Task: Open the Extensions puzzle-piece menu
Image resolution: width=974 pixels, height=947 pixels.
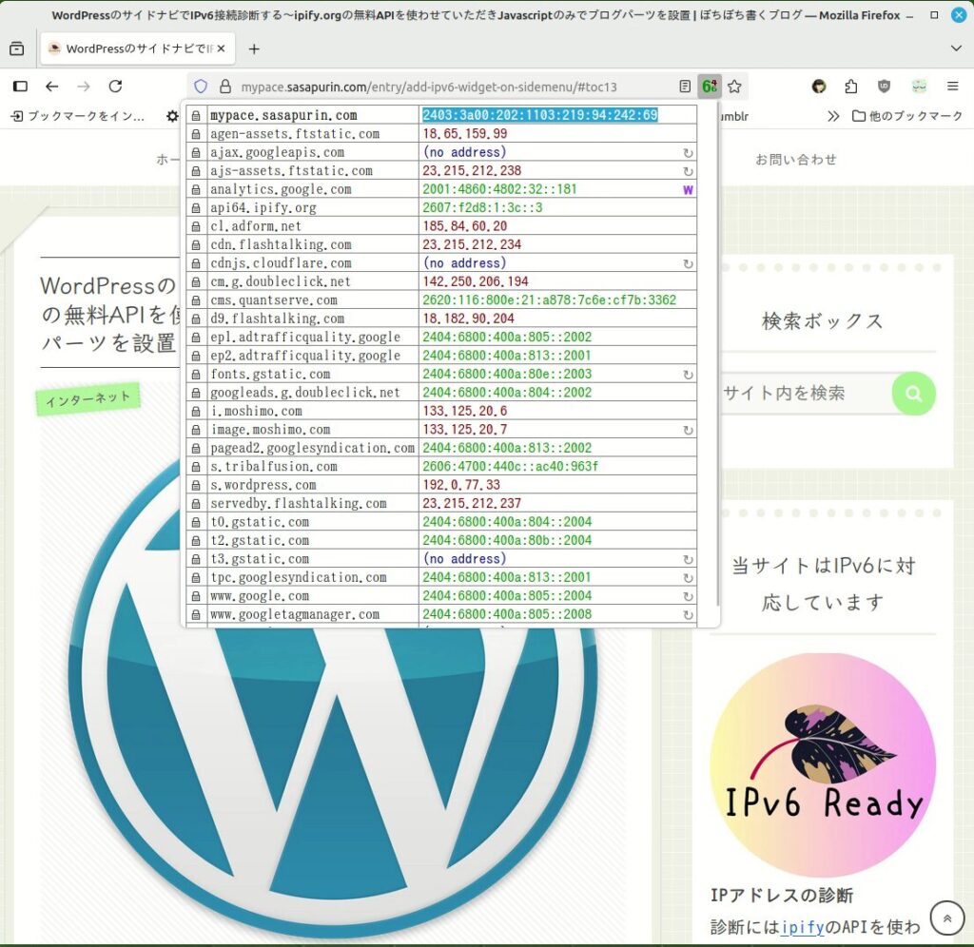Action: click(x=851, y=87)
